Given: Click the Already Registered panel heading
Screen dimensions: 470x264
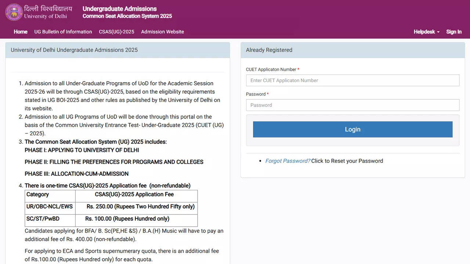Looking at the screenshot, I should [x=269, y=50].
